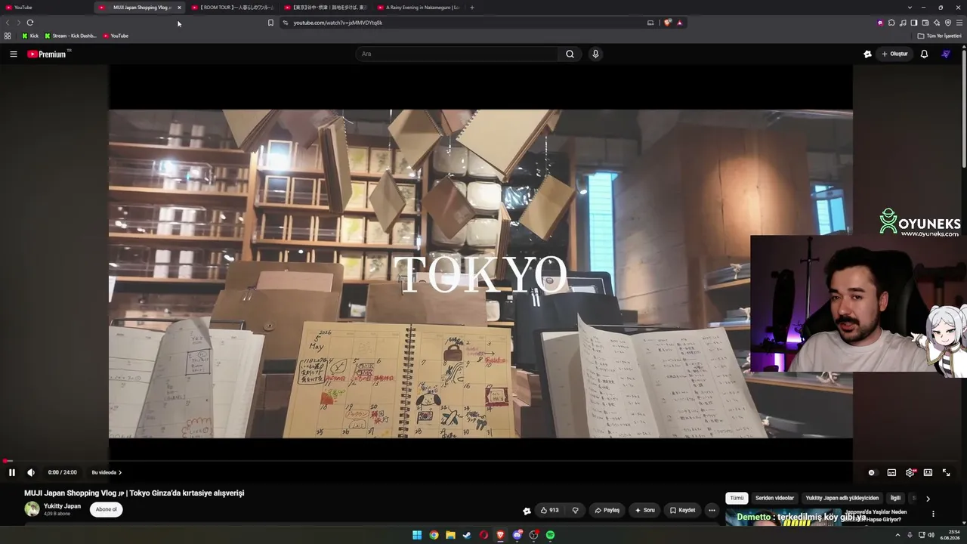The image size is (967, 544).
Task: Switch player to theater mode
Action: (928, 472)
